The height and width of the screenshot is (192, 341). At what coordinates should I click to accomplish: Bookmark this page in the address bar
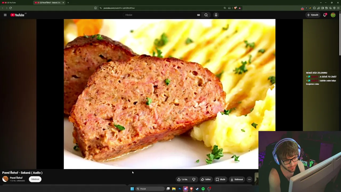95,8
